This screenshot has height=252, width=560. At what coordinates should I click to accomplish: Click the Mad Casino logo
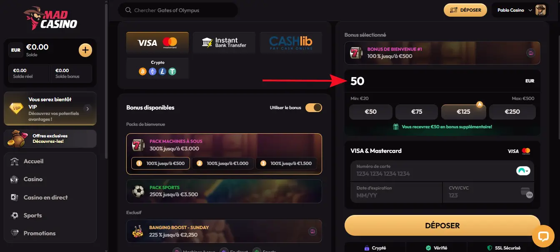coord(51,18)
